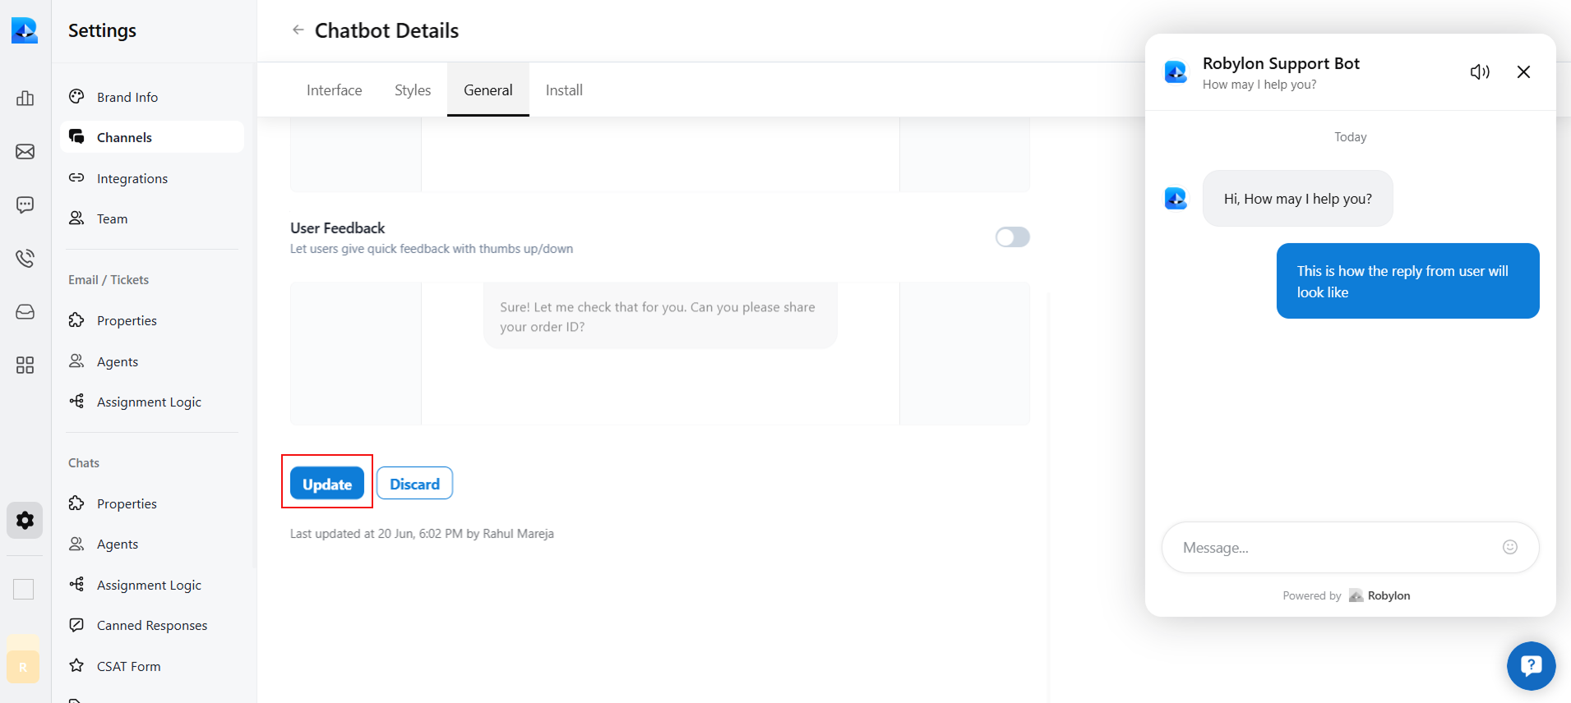The height and width of the screenshot is (703, 1571).
Task: Open the Interface tab
Action: tap(334, 90)
